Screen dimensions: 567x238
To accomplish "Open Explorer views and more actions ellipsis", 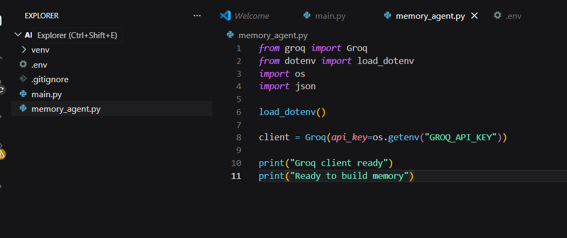I will [x=197, y=16].
